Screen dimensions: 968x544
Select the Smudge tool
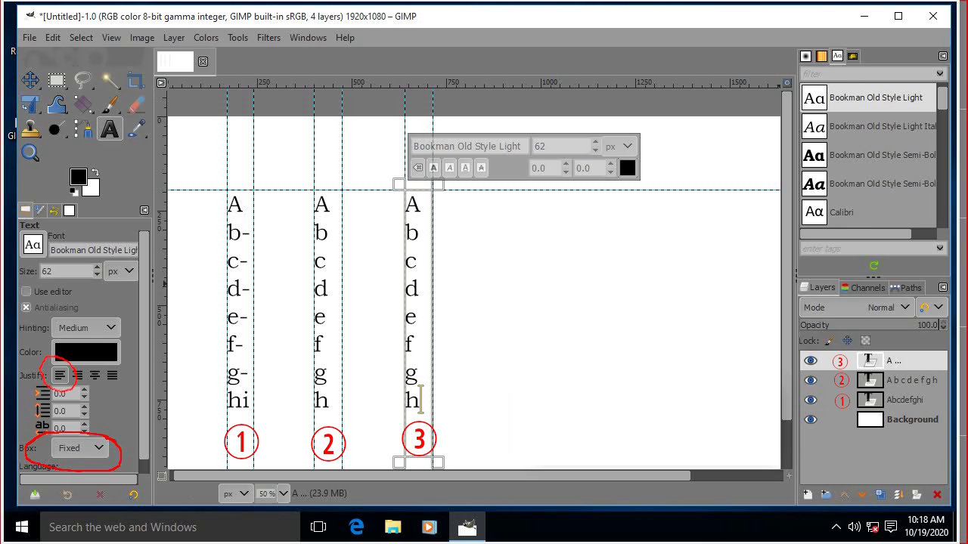(57, 129)
